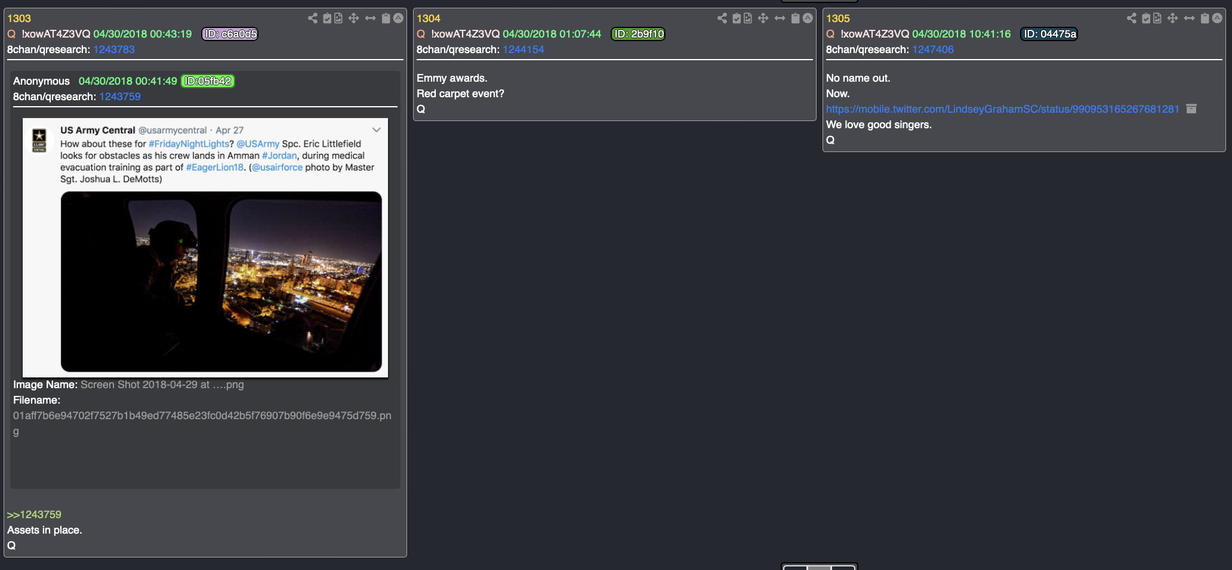Click the ID: c6a0d5 badge
The image size is (1232, 570).
[230, 34]
